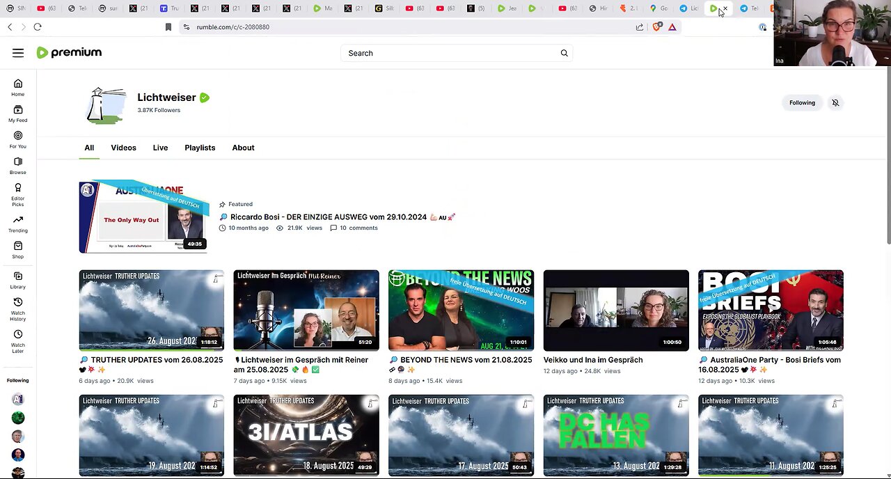
Task: Go forward with browser forward arrow
Action: click(x=23, y=27)
